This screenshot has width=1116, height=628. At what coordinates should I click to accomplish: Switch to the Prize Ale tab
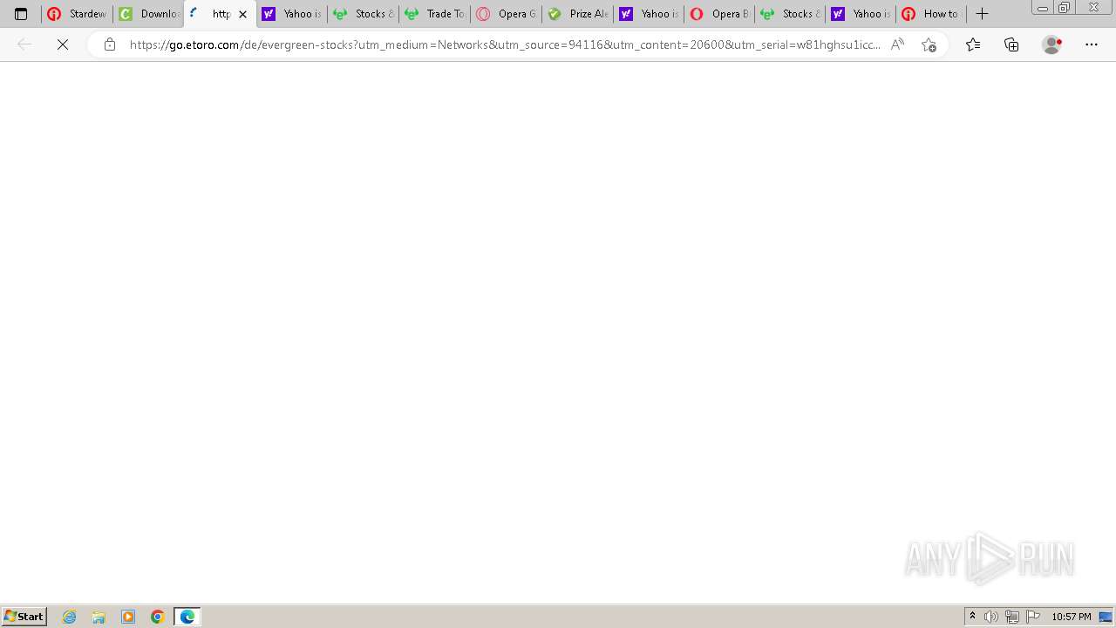click(578, 14)
